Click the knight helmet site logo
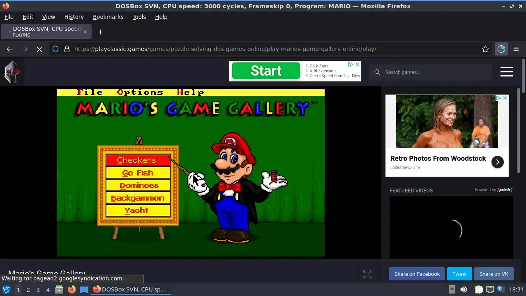 12,72
